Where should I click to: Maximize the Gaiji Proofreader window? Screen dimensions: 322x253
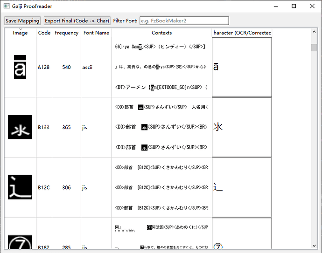294,7
